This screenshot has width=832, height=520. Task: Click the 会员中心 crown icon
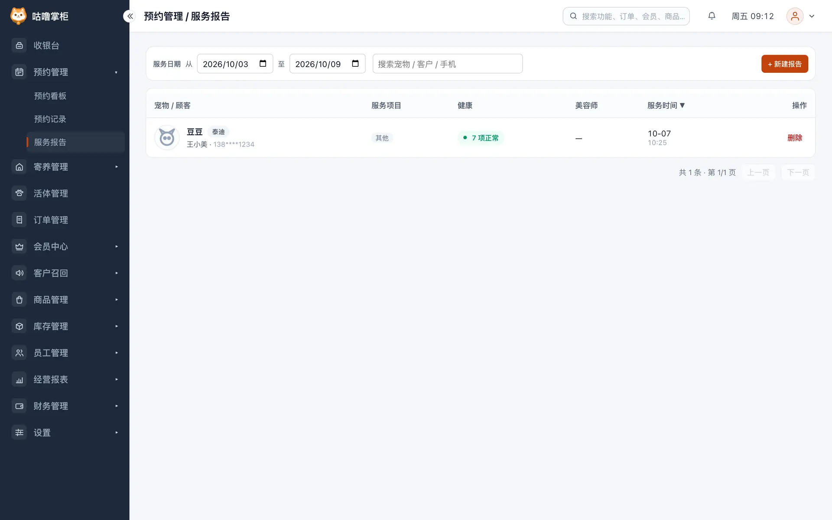coord(19,247)
